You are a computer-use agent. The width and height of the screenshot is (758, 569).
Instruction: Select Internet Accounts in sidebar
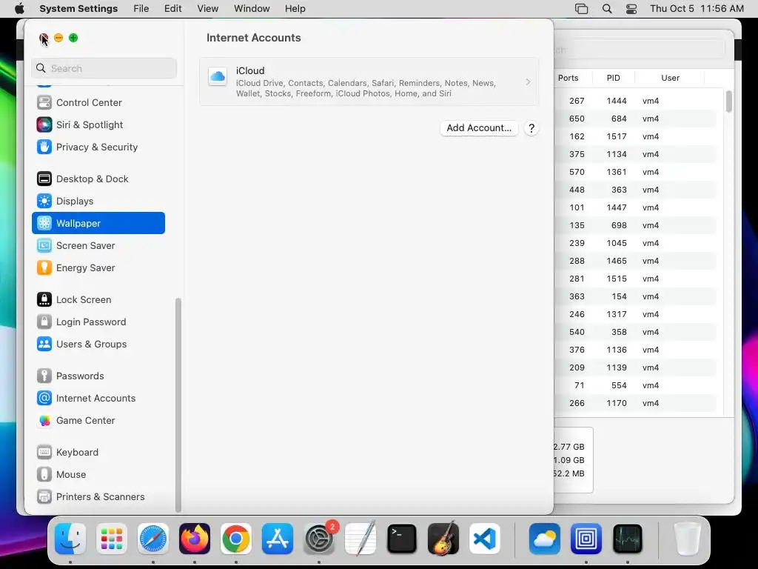point(98,398)
